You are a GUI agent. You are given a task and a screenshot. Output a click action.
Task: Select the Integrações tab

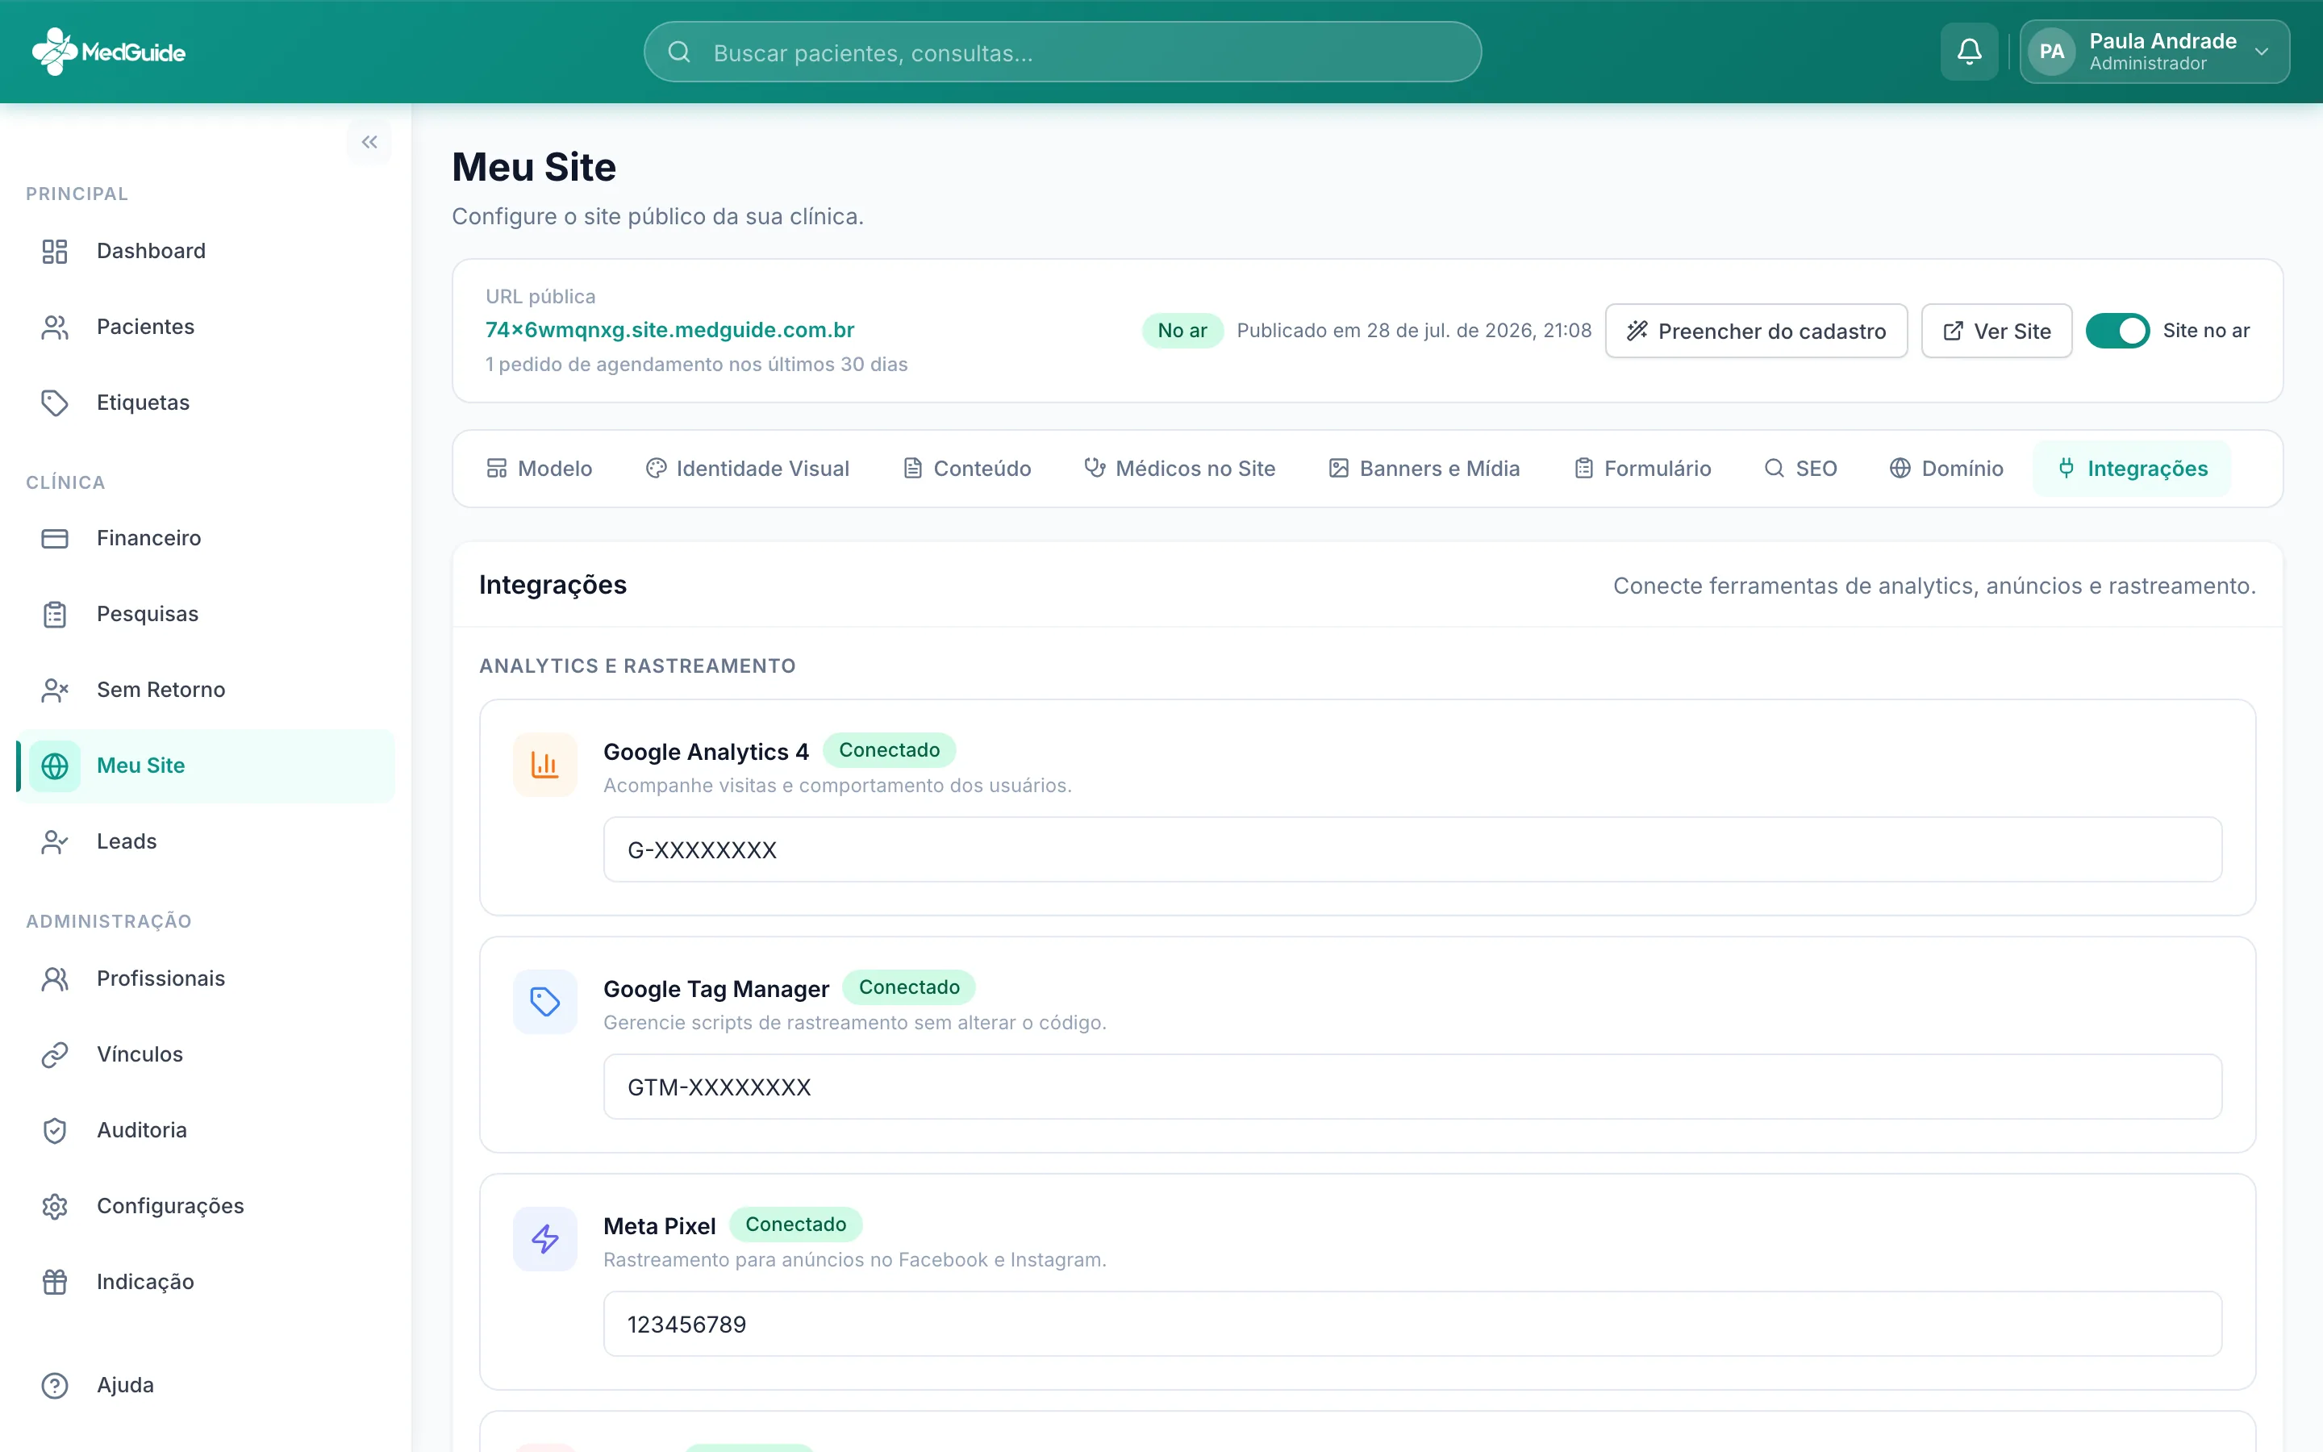click(2132, 469)
